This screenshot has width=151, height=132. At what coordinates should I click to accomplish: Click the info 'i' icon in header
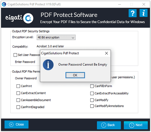[x=143, y=13]
